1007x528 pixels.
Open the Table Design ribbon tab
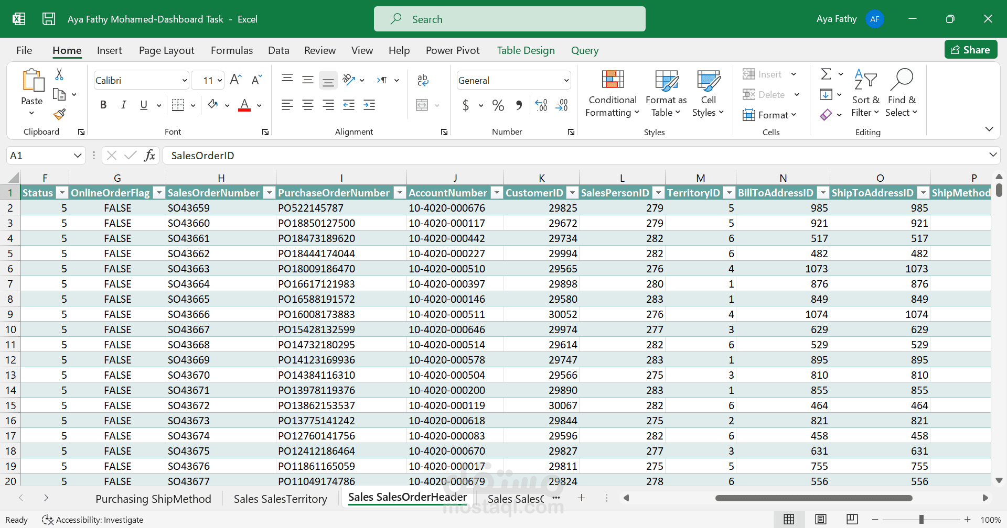(526, 50)
